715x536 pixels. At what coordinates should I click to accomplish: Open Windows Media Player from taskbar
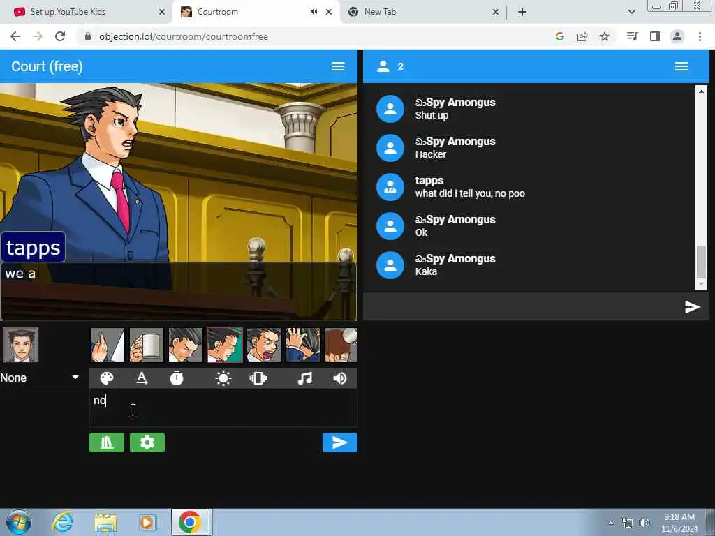tap(147, 522)
